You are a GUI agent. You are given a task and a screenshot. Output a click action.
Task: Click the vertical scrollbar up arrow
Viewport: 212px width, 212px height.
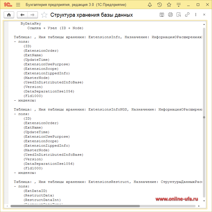204,24
